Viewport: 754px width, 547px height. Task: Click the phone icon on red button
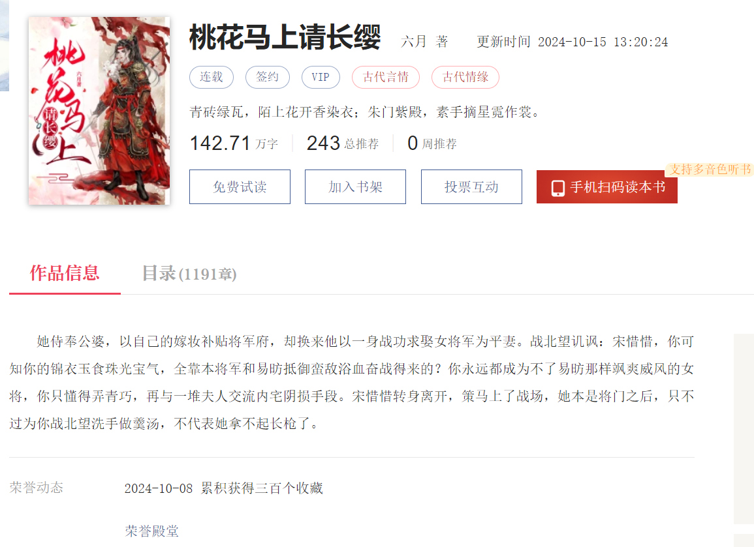[x=558, y=187]
